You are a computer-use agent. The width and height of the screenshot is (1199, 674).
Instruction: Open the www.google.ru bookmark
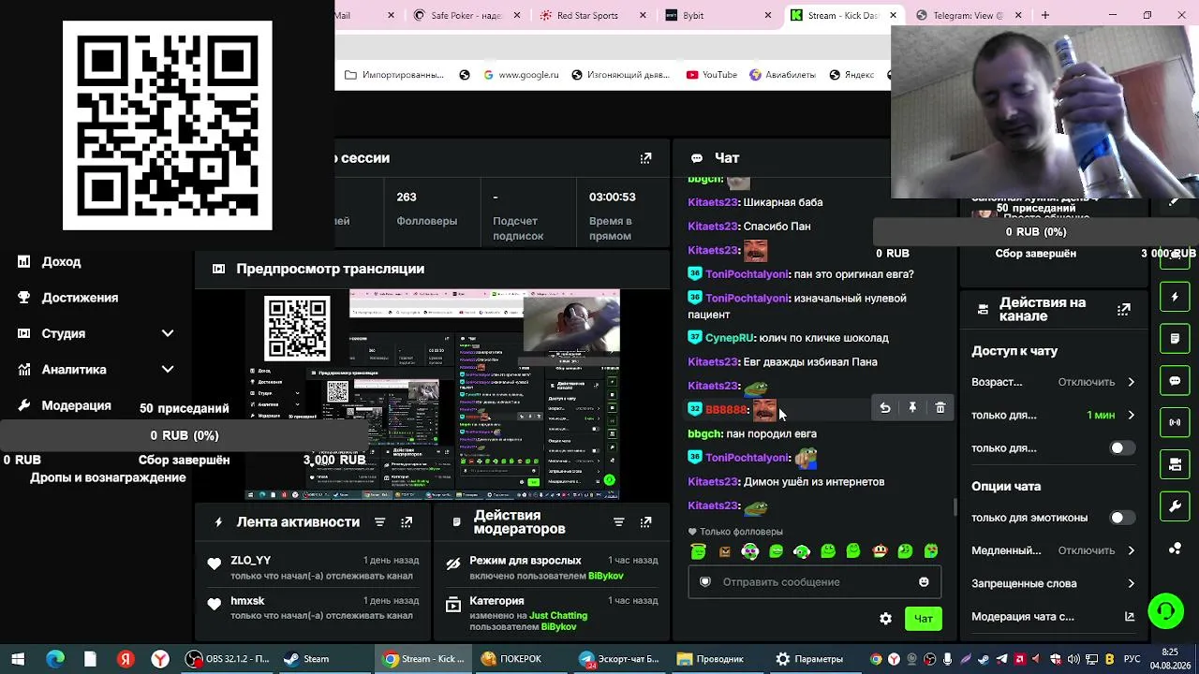521,75
